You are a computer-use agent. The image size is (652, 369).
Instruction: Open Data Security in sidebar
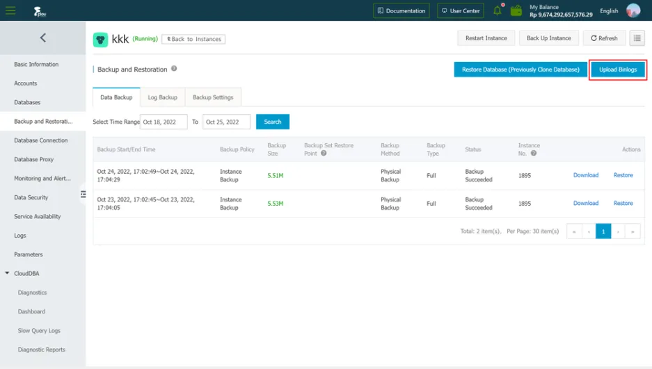31,197
